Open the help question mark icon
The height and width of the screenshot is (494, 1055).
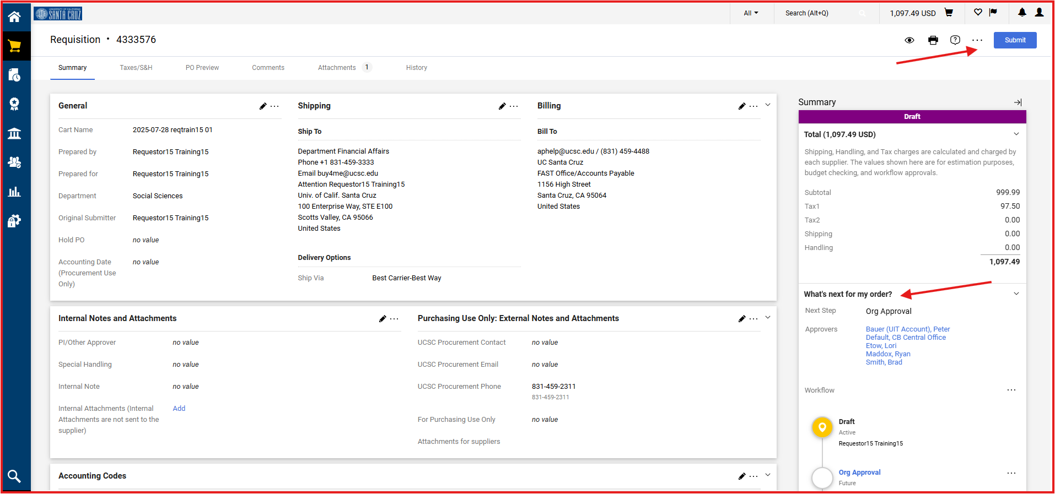(x=955, y=40)
